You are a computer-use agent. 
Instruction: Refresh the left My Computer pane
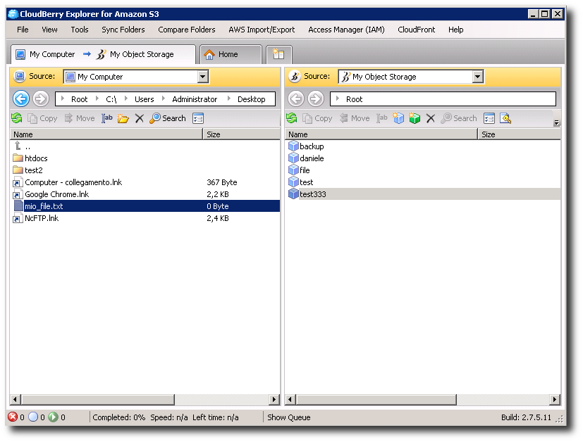click(x=17, y=118)
